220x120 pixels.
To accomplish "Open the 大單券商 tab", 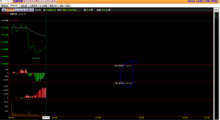I will point(33,6).
